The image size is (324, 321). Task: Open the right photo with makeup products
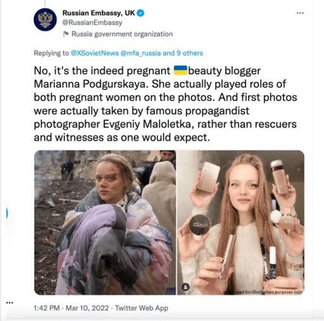point(240,223)
